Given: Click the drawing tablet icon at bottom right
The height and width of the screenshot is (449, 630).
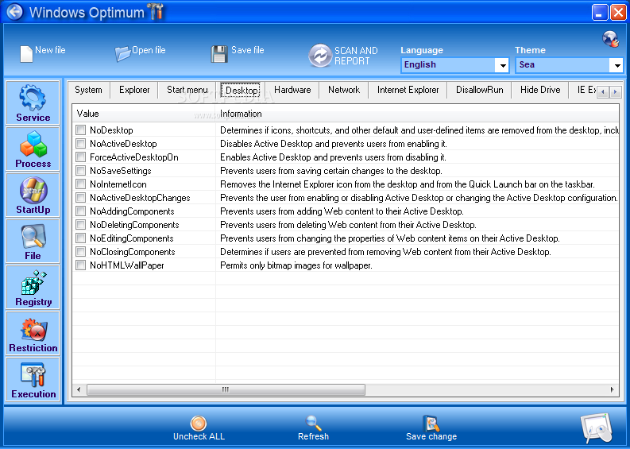Looking at the screenshot, I should point(597,428).
